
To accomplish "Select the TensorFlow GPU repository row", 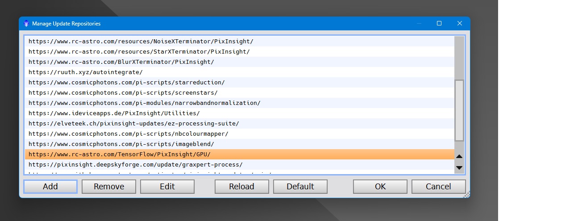I will (x=239, y=154).
